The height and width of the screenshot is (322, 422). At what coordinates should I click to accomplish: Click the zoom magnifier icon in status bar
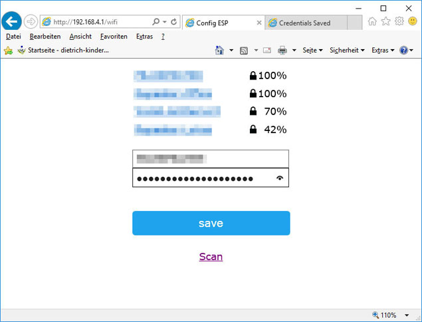375,315
